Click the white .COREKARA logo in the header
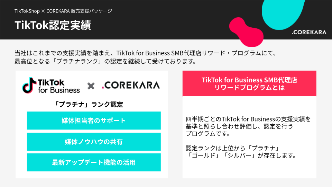 309,32
